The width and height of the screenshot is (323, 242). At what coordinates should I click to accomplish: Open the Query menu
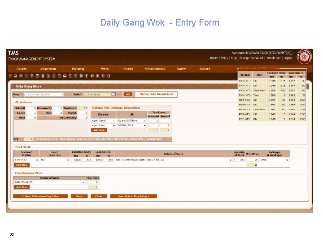(182, 69)
